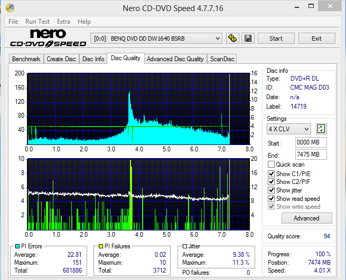Click PI Errors total 681886
Image resolution: width=346 pixels, height=280 pixels.
tap(72, 271)
